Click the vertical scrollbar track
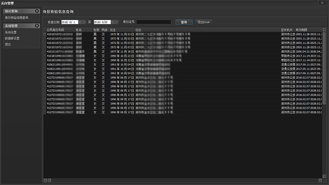Image resolution: width=329 pixels, height=185 pixels. [324, 103]
